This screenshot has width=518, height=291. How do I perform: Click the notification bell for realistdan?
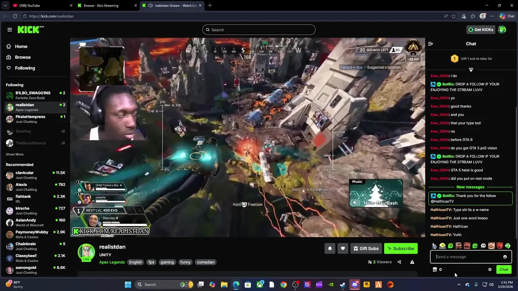point(330,249)
